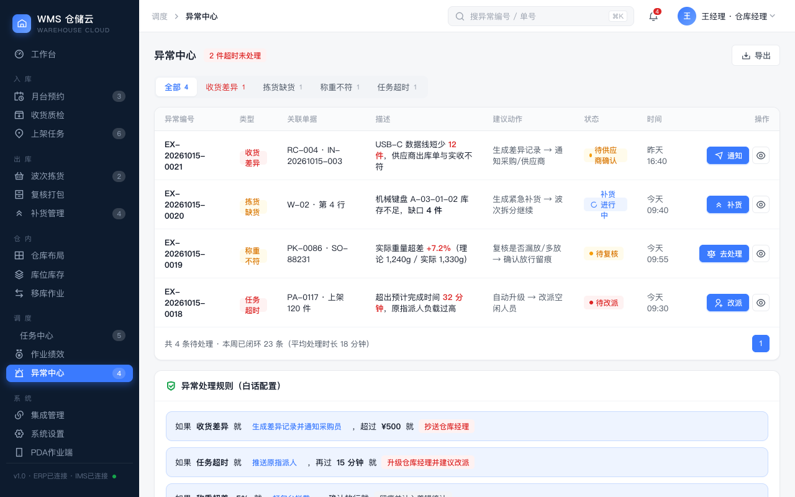Open 任务中心 in the sidebar
This screenshot has width=795, height=497.
70,335
